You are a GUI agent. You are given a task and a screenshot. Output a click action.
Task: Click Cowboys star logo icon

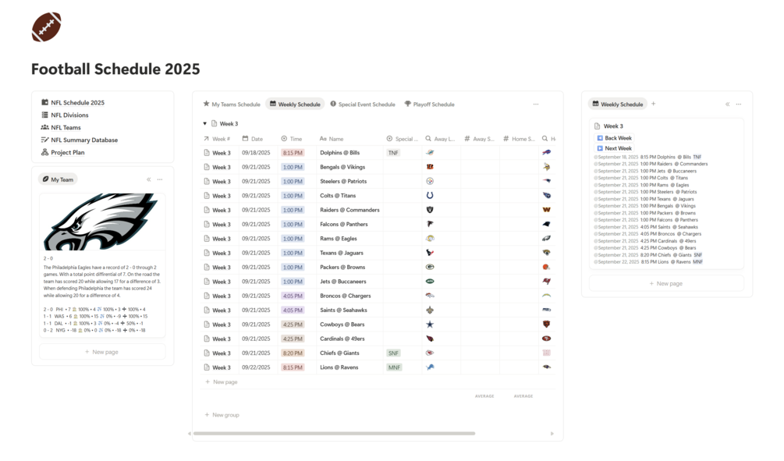pyautogui.click(x=430, y=324)
